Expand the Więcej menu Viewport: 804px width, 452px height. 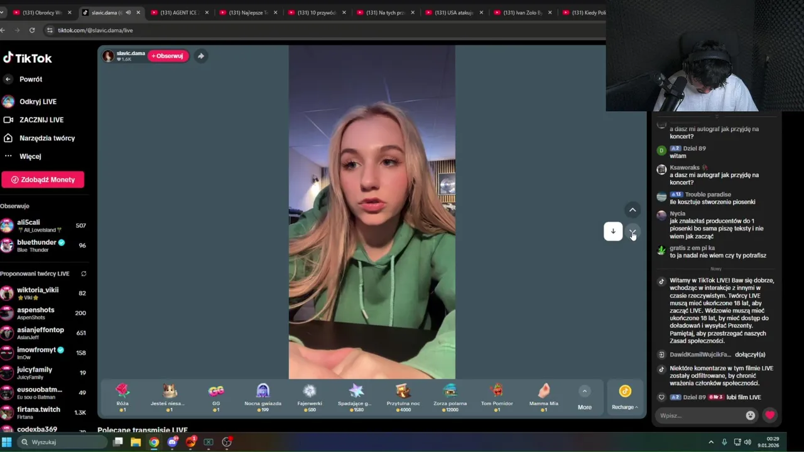pyautogui.click(x=22, y=156)
